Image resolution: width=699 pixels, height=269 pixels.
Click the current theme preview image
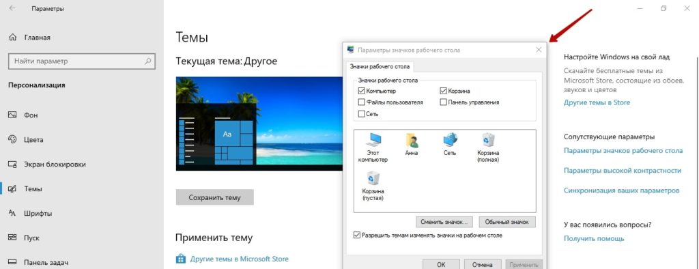click(259, 124)
